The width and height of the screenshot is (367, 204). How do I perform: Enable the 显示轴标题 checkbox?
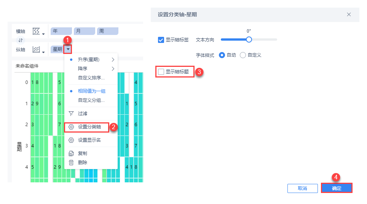pyautogui.click(x=161, y=71)
